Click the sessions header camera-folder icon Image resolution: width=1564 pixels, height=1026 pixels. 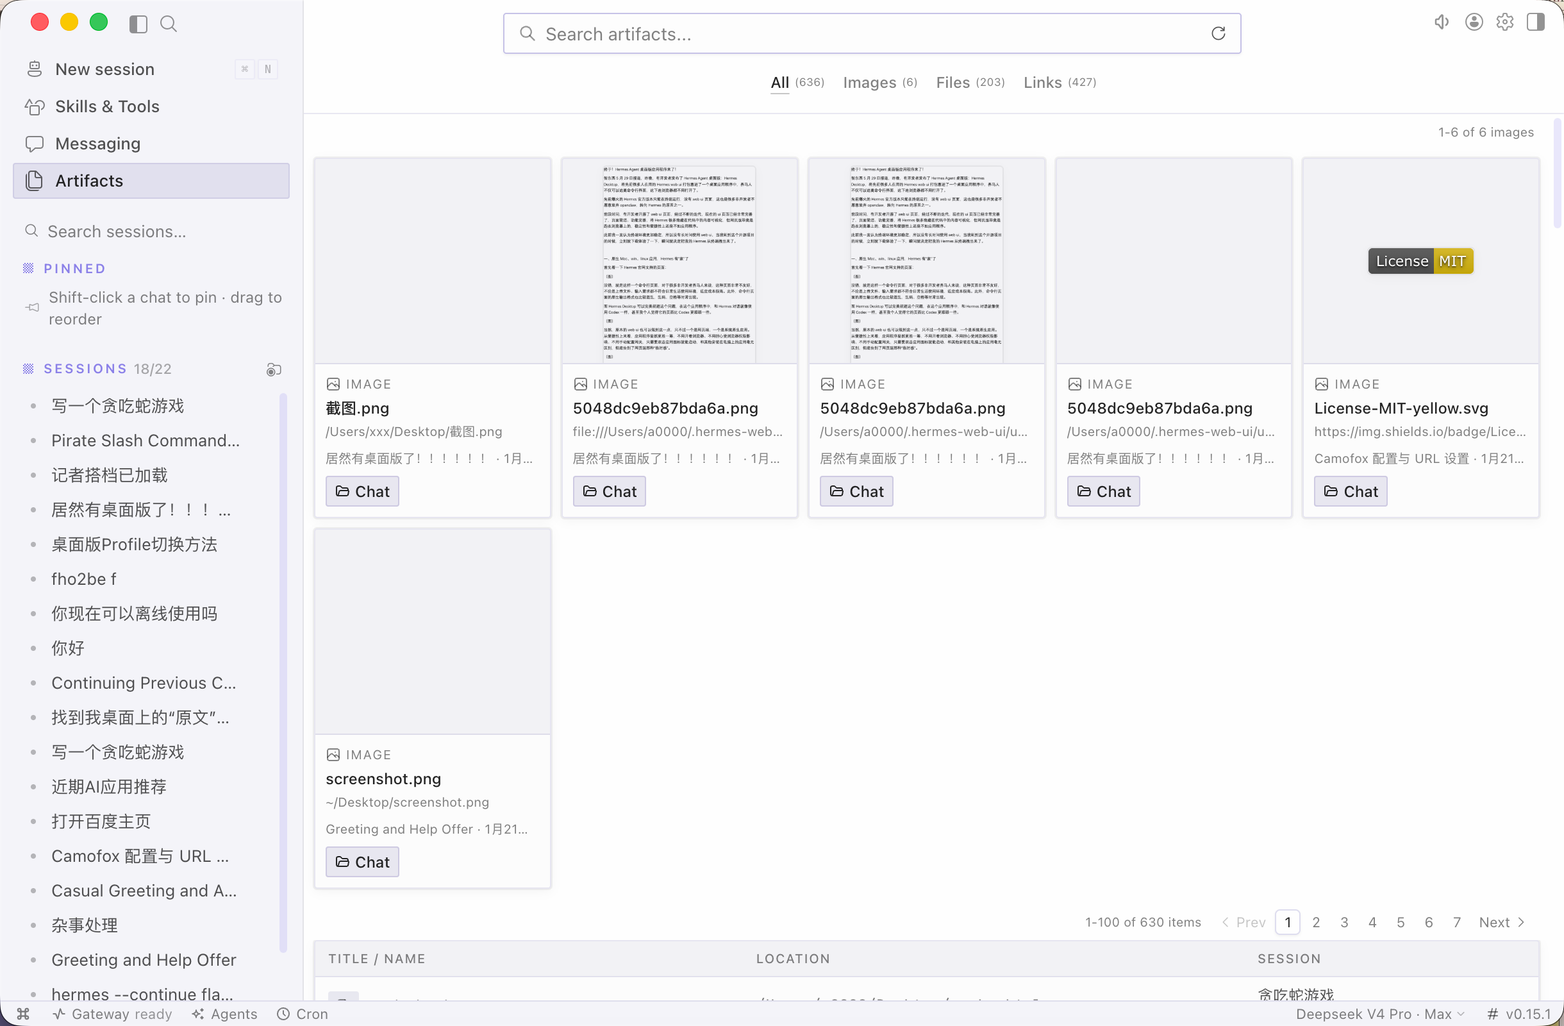click(274, 369)
